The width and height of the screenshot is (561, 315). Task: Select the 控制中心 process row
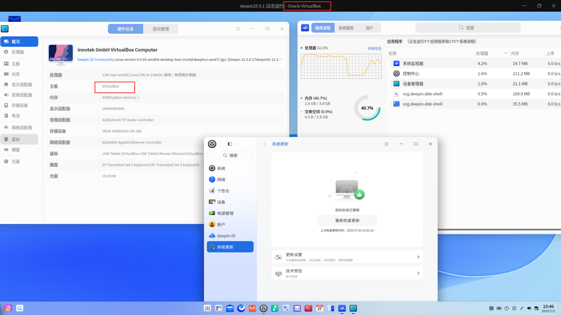tap(475, 73)
